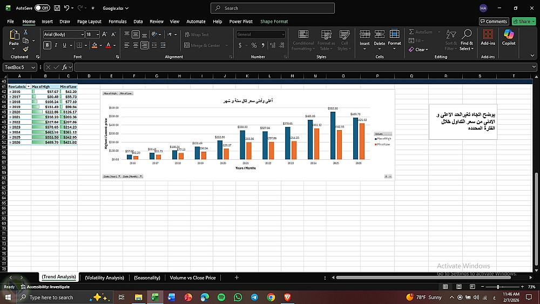
Task: Toggle Underline formatting
Action: (64, 45)
